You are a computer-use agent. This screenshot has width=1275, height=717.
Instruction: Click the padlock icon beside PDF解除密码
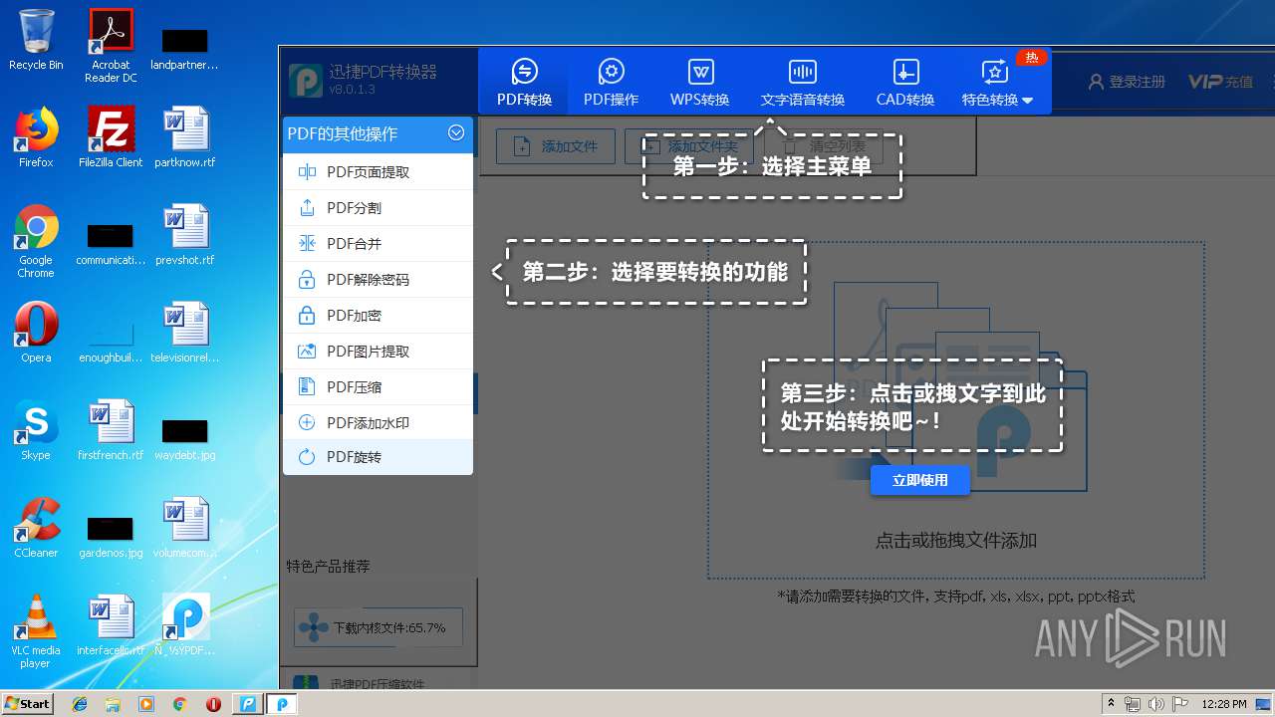click(307, 280)
